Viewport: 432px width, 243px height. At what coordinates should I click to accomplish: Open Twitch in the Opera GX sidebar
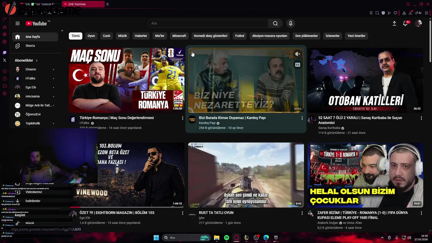pos(4,53)
